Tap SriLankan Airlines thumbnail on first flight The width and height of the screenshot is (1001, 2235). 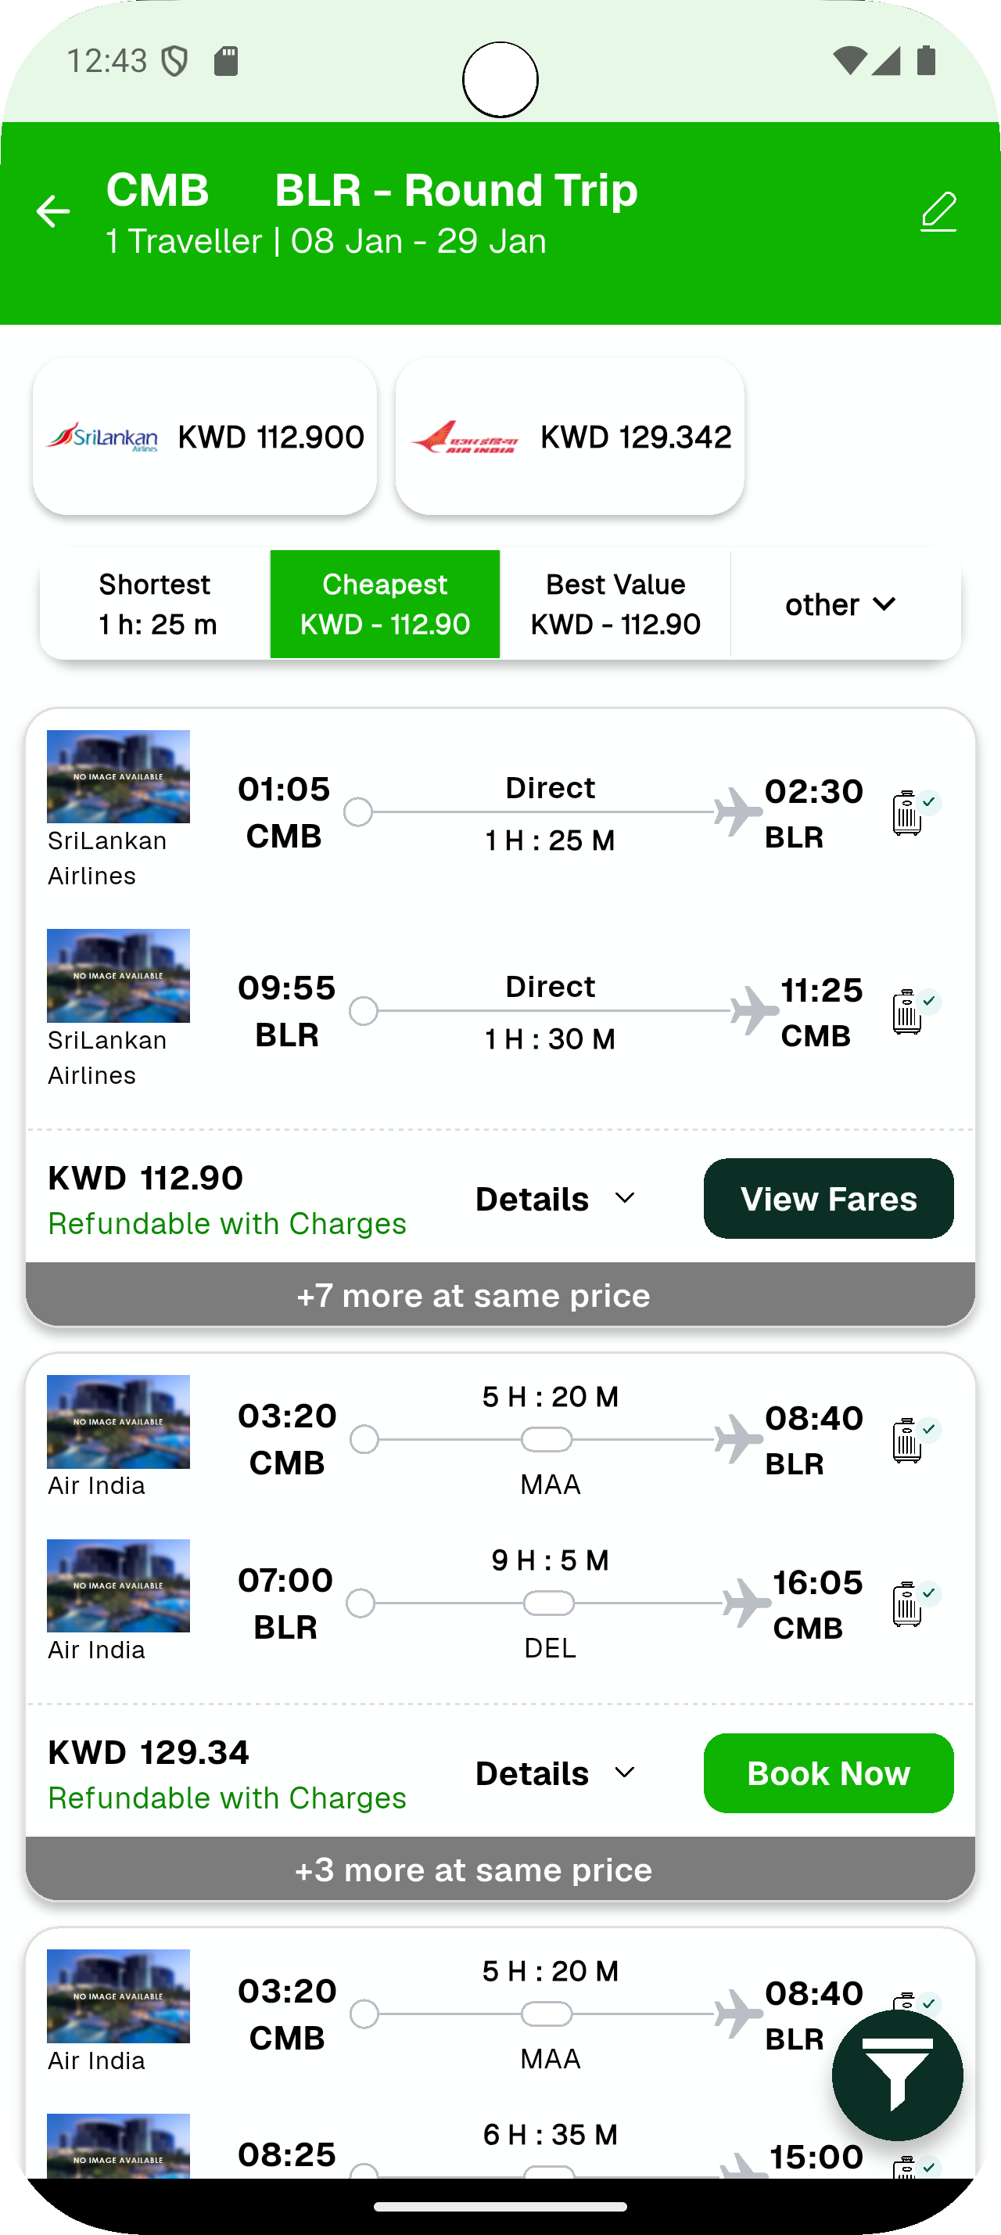tap(118, 776)
